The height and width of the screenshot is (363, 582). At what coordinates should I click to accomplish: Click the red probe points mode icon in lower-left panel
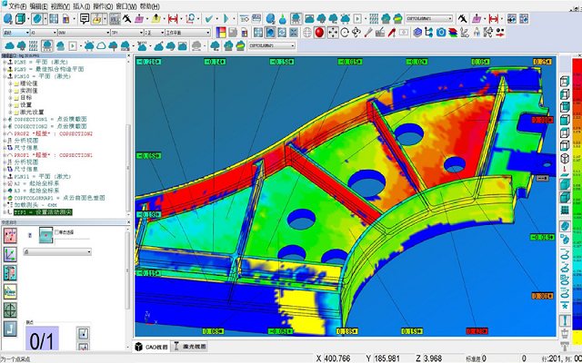[10, 236]
